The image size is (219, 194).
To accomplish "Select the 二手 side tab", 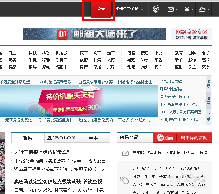I will [x=208, y=117].
